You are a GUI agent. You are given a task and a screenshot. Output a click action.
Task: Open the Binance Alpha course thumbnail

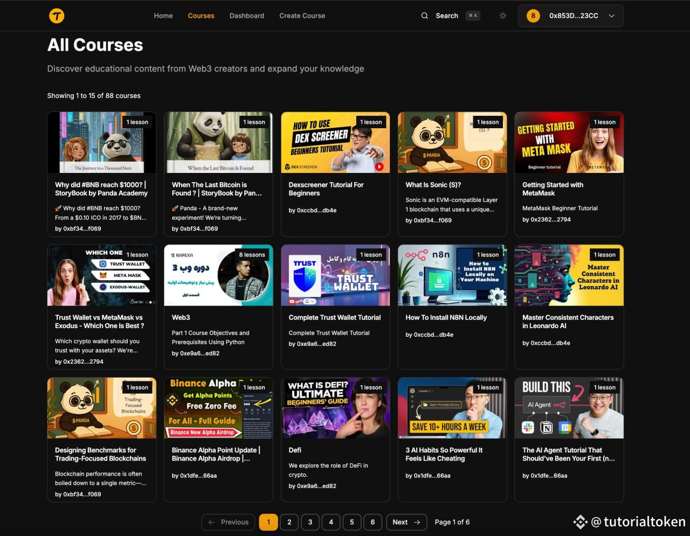pos(218,408)
